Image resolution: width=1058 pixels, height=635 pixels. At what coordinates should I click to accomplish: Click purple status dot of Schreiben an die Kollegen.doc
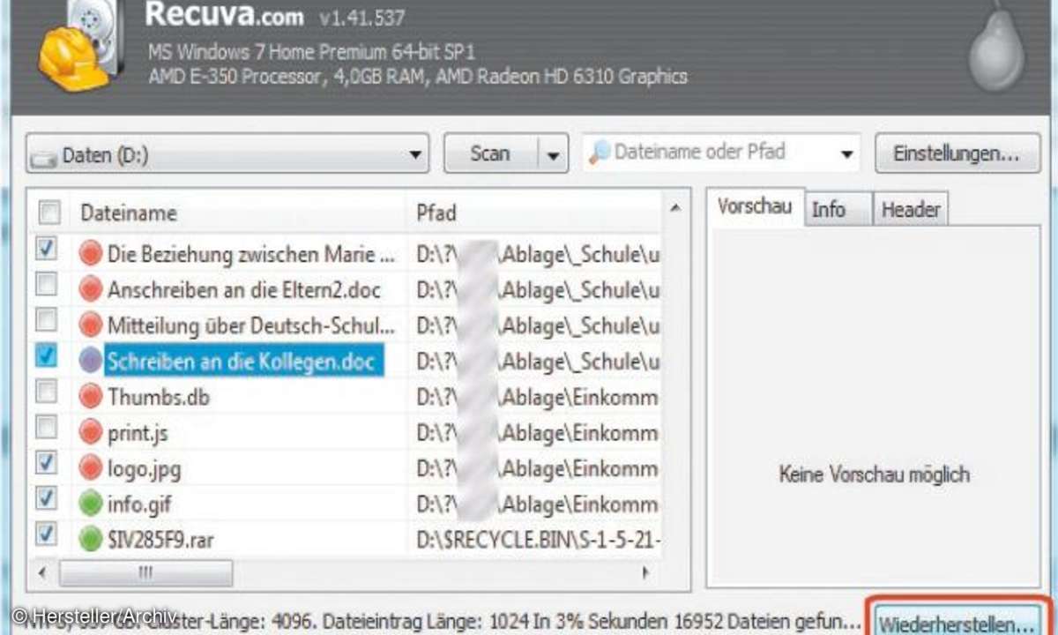pyautogui.click(x=91, y=360)
